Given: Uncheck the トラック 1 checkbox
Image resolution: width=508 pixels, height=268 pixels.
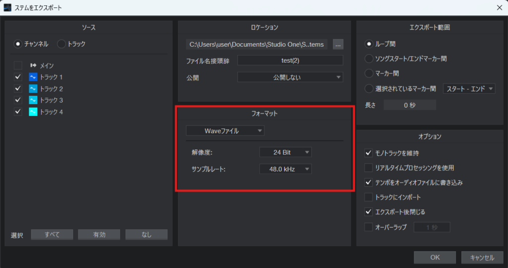Looking at the screenshot, I should pos(18,77).
